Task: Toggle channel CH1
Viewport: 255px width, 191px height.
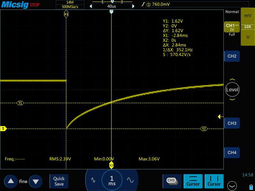Action: [x=232, y=27]
